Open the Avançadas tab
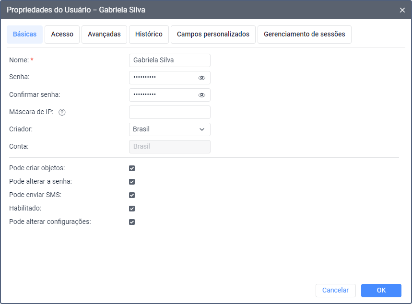Viewport: 412px width, 304px height. (x=104, y=35)
